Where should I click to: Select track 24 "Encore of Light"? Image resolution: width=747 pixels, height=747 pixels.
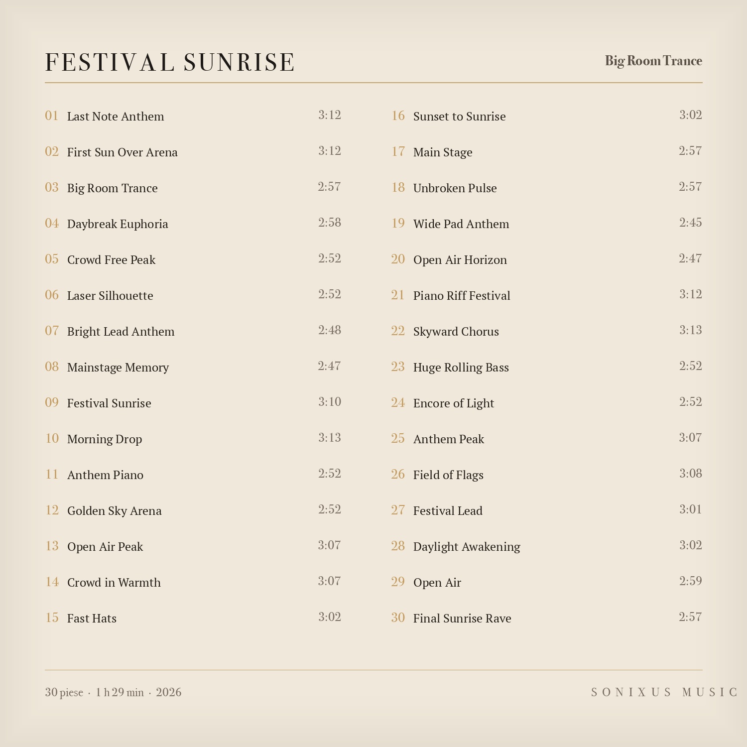point(547,403)
